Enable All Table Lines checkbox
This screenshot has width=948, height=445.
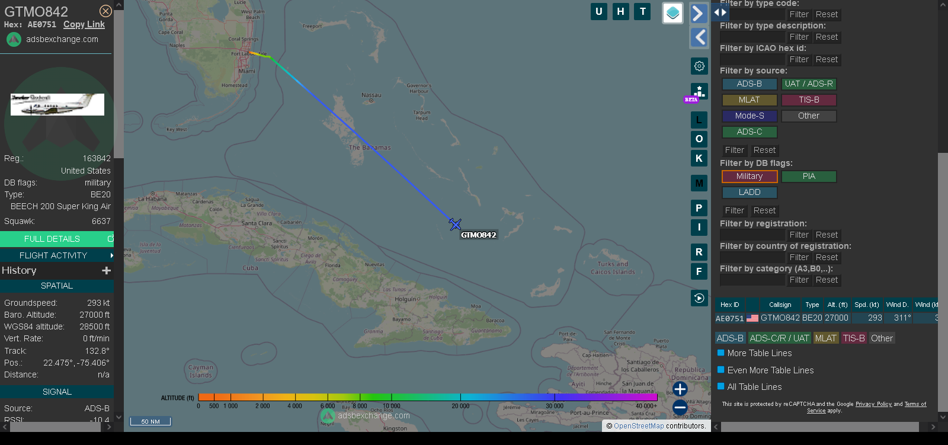coord(721,386)
